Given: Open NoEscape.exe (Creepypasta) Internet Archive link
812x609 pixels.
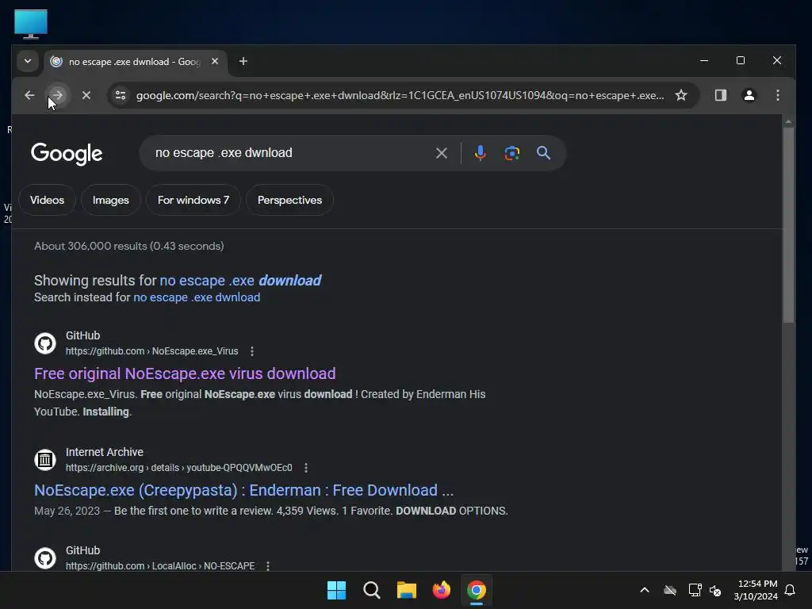Looking at the screenshot, I should pos(244,490).
